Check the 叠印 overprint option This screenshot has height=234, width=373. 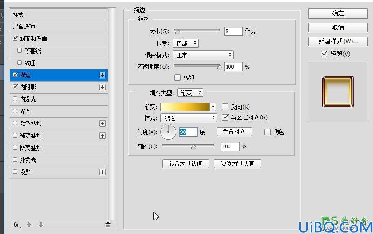[x=178, y=77]
